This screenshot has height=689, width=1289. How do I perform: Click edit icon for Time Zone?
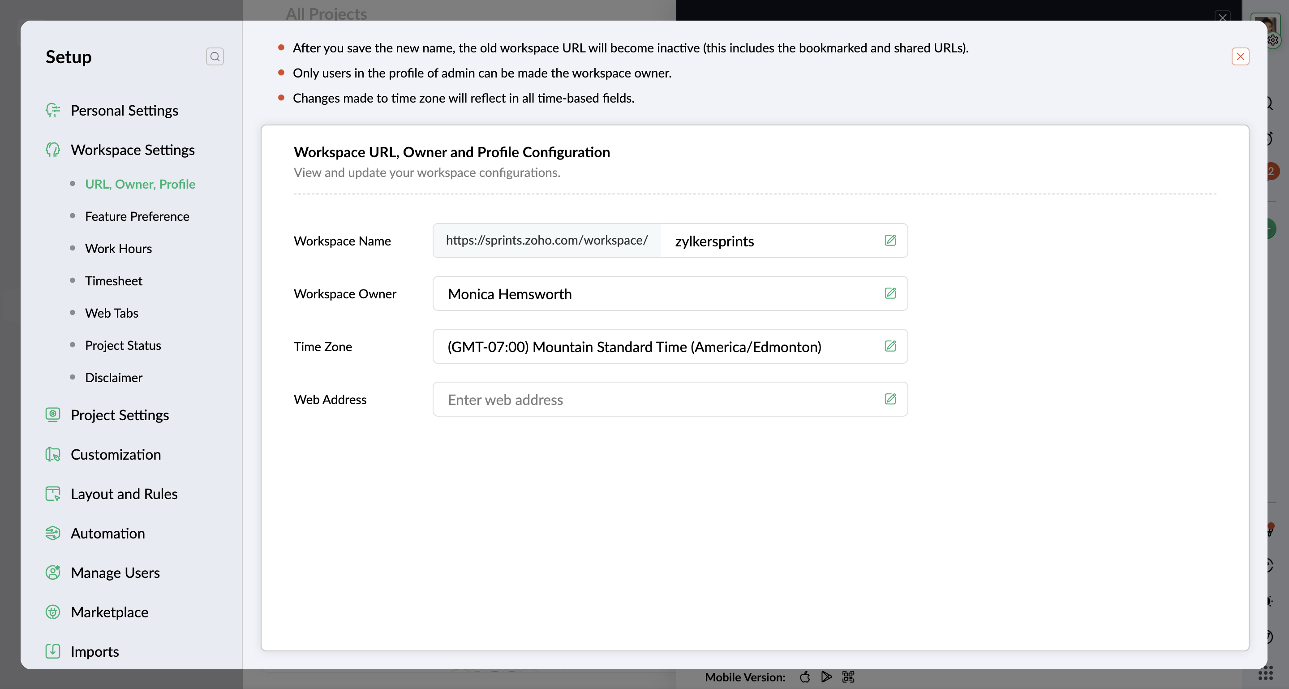coord(889,346)
